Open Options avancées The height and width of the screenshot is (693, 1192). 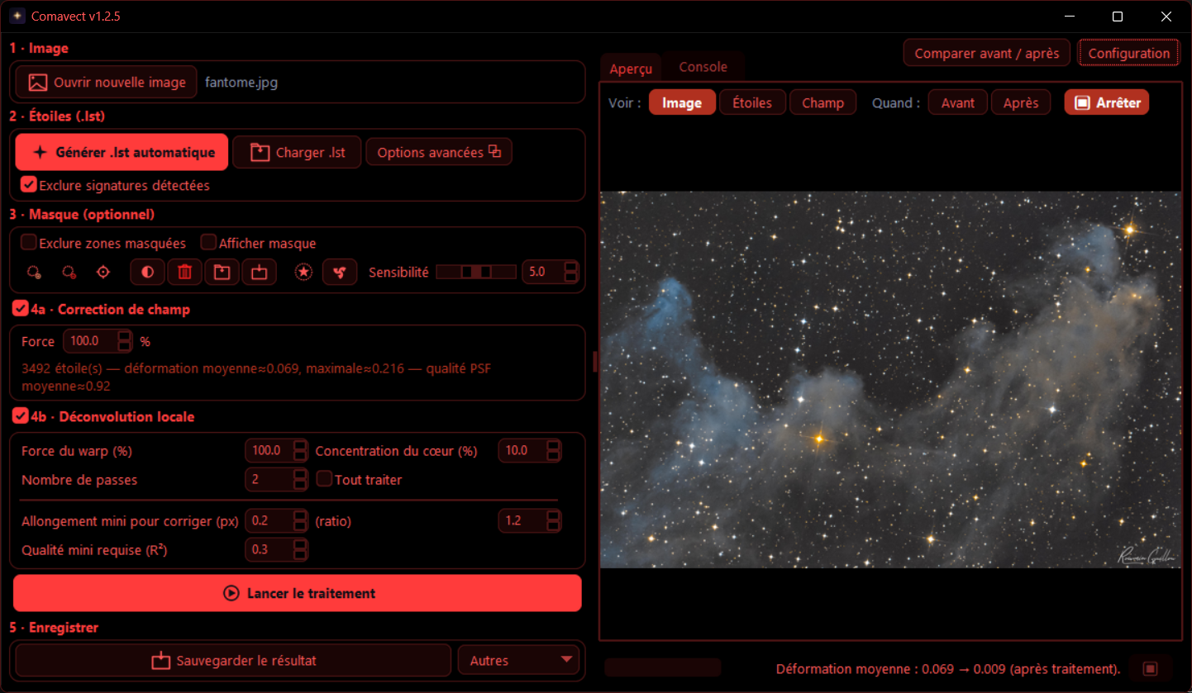coord(439,152)
